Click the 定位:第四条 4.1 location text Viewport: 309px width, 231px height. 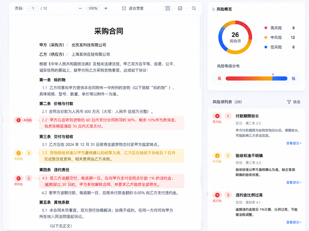248,202
